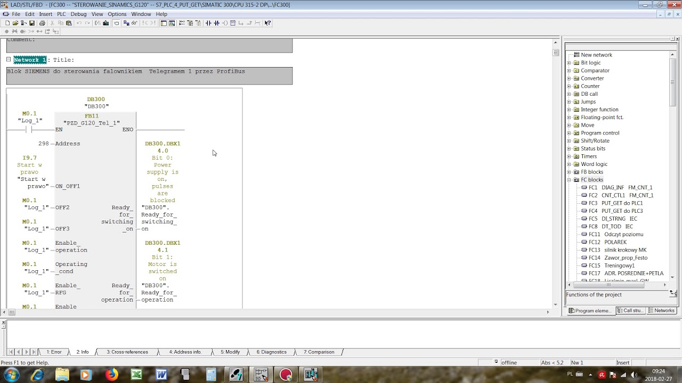Toggle the Monitor glasses icon
The height and width of the screenshot is (383, 682).
(134, 23)
